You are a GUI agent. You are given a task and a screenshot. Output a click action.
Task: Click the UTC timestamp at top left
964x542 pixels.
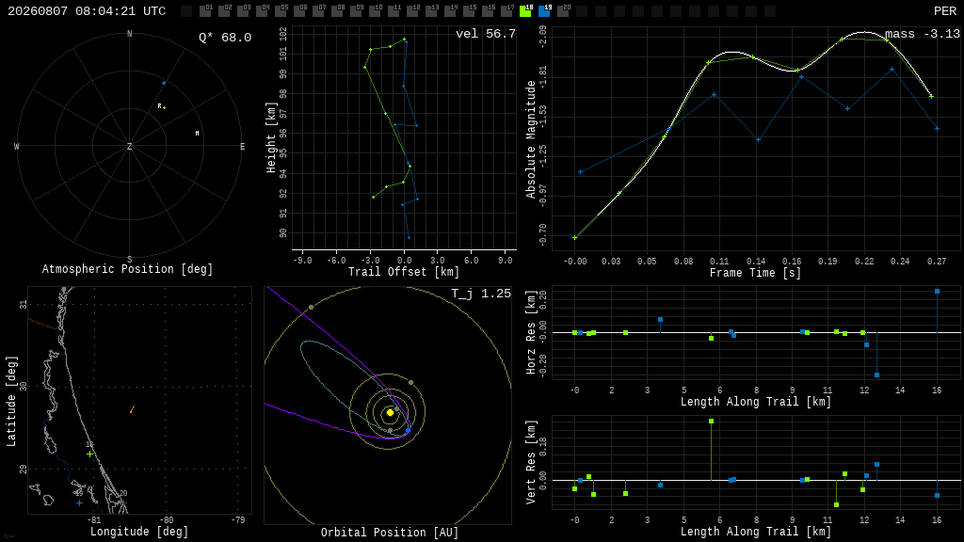(x=87, y=11)
